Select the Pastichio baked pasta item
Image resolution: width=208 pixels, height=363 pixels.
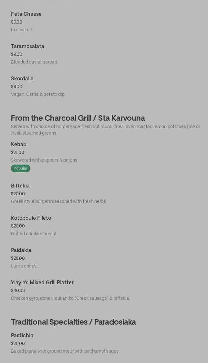22,336
